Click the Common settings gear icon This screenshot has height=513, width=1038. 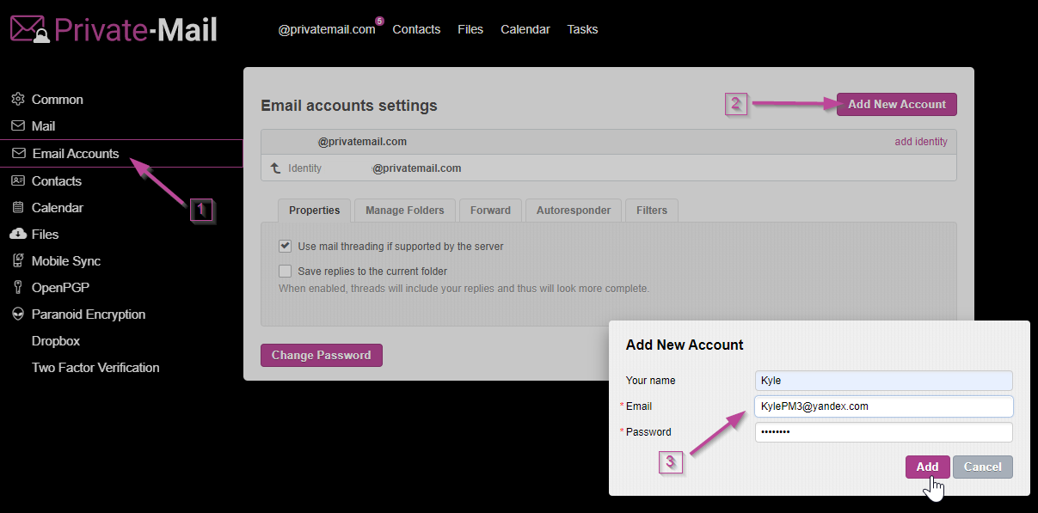click(18, 100)
